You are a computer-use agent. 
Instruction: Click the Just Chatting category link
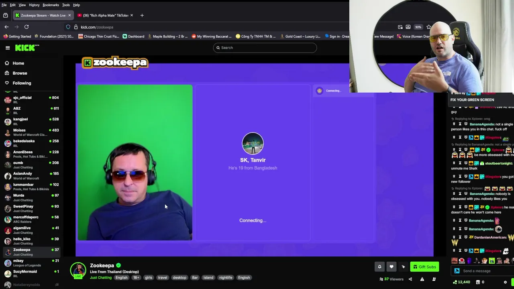click(x=101, y=278)
